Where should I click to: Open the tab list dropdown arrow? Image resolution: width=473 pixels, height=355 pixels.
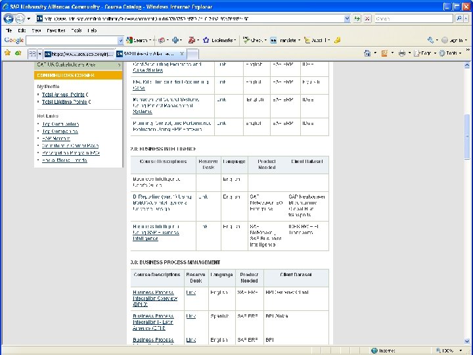point(39,54)
